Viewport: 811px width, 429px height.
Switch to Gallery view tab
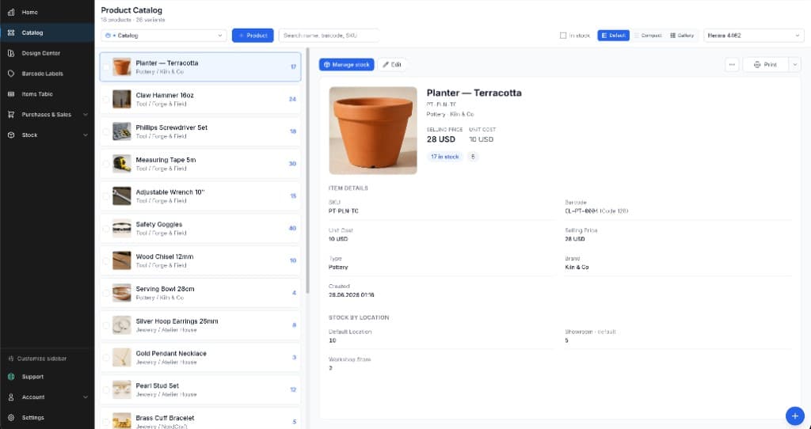click(x=682, y=36)
